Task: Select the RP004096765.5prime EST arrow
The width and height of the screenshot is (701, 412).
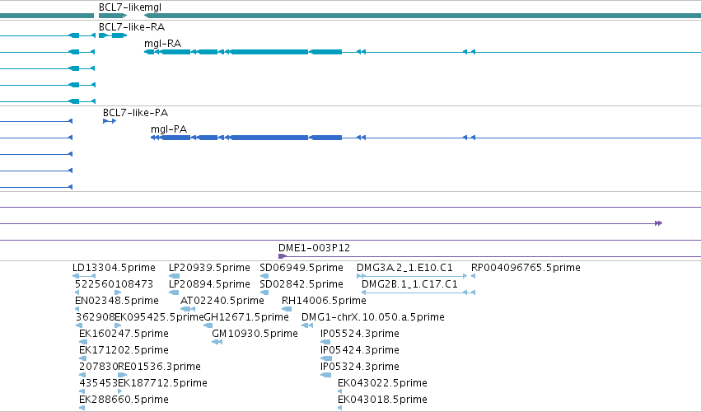Action: (x=473, y=276)
